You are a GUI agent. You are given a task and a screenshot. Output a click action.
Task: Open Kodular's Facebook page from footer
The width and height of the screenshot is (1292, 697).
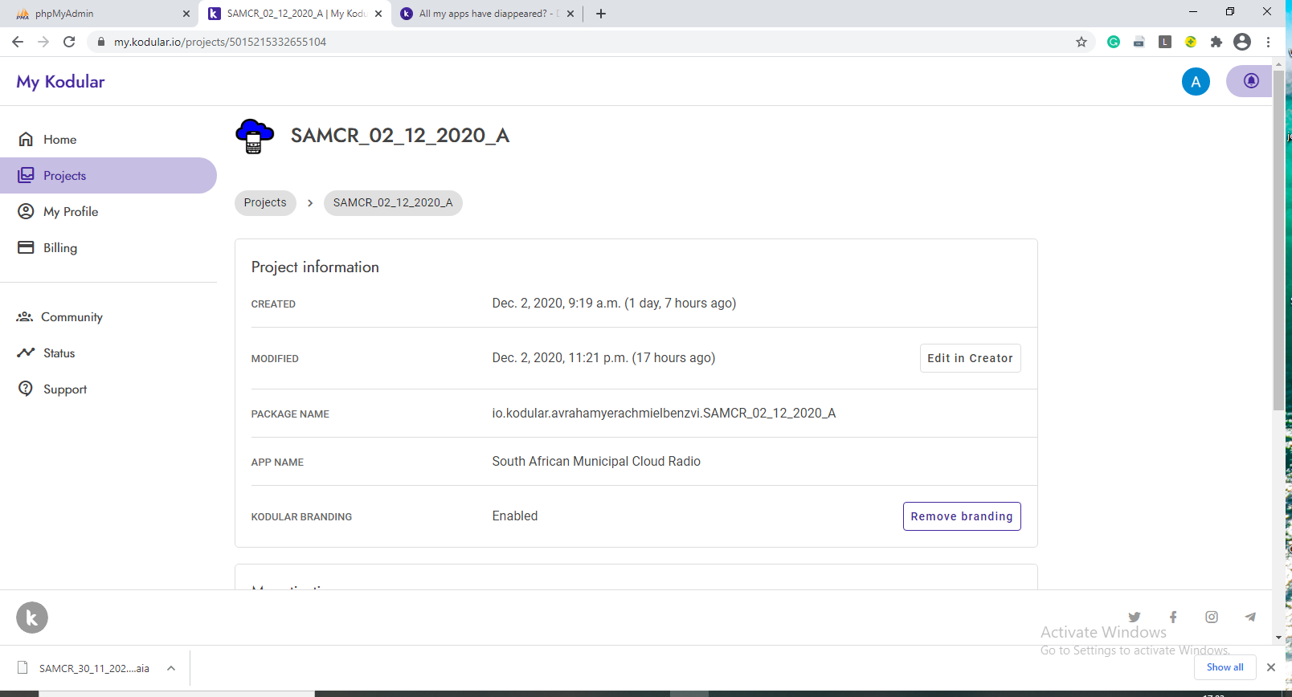point(1173,617)
